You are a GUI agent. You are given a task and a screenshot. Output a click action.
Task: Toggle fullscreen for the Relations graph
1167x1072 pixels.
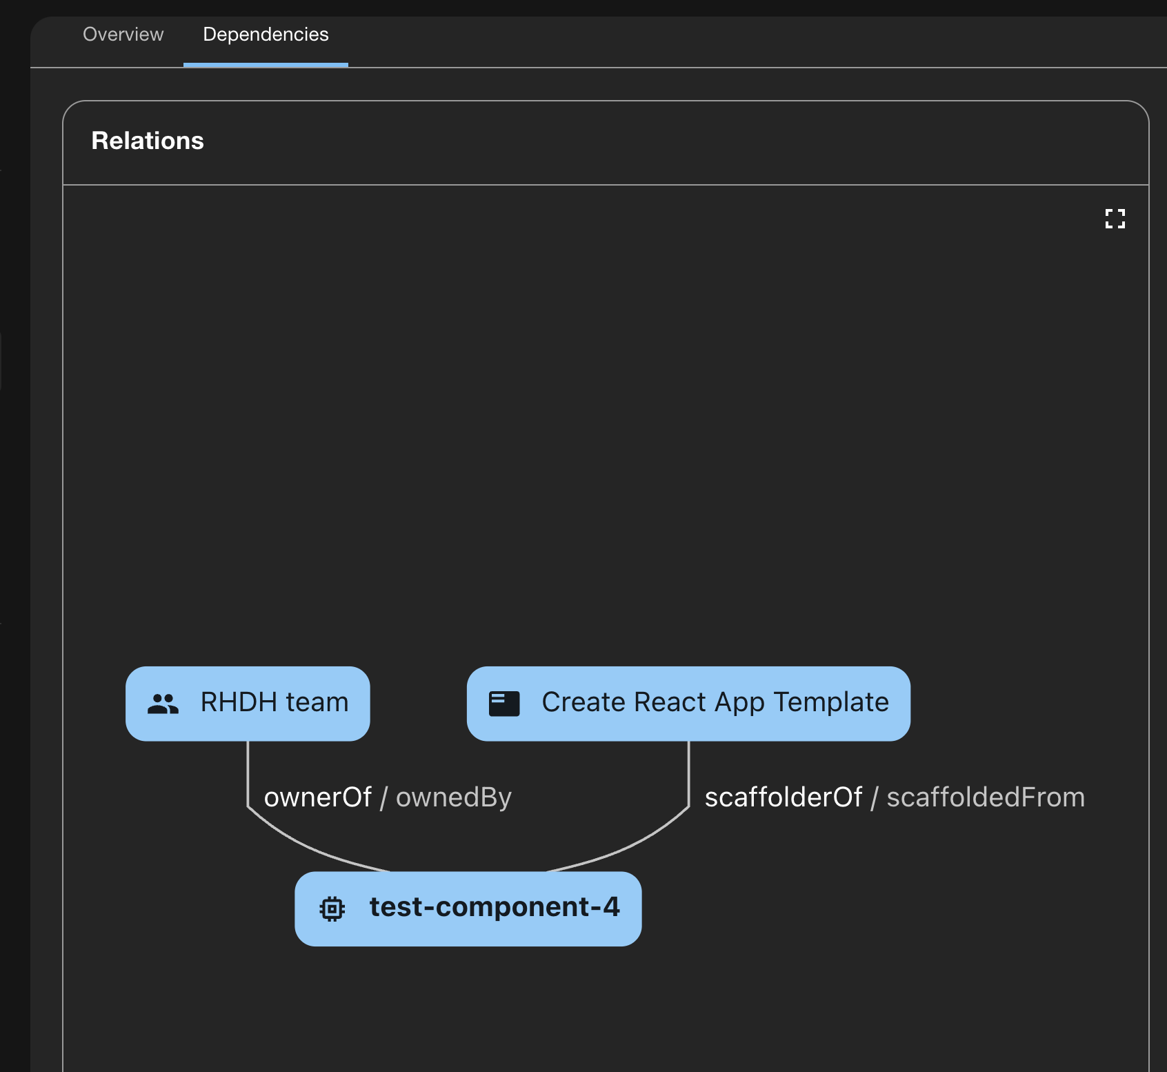pyautogui.click(x=1115, y=219)
